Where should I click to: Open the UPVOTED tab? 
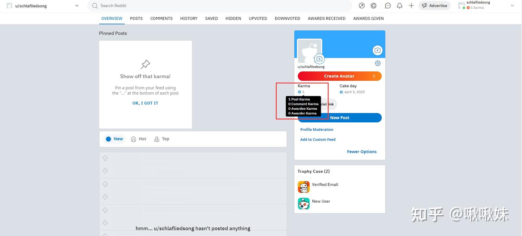tap(257, 18)
